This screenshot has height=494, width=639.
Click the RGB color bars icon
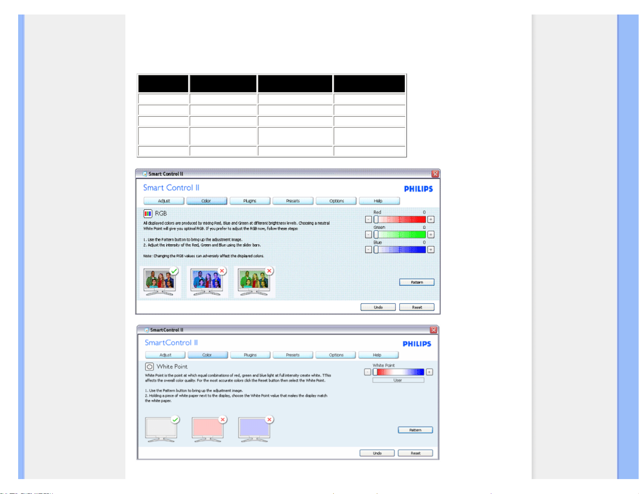coord(148,214)
